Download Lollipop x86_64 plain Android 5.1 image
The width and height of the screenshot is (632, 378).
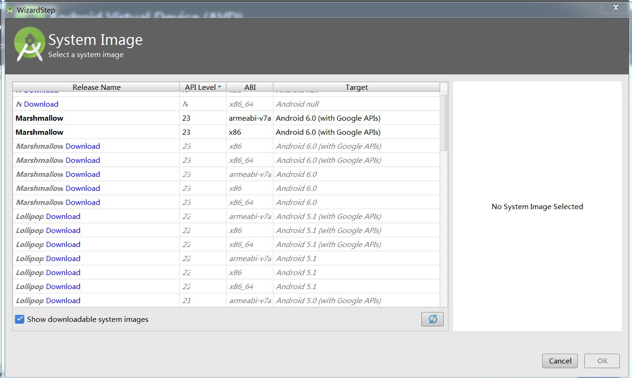(63, 286)
